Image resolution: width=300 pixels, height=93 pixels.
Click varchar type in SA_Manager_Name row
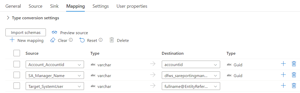pyautogui.click(x=104, y=76)
